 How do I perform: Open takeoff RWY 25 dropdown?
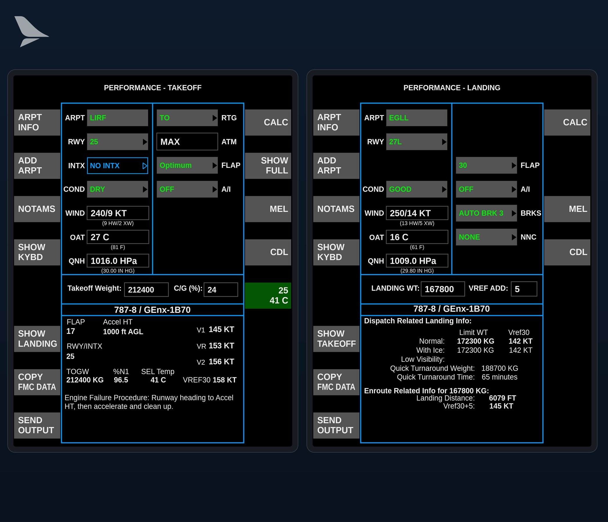pos(117,142)
